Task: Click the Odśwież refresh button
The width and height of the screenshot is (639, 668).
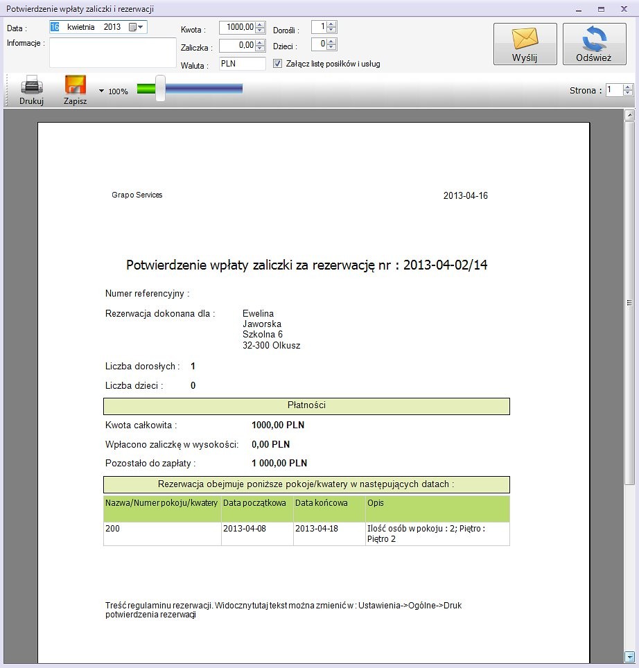Action: (594, 44)
